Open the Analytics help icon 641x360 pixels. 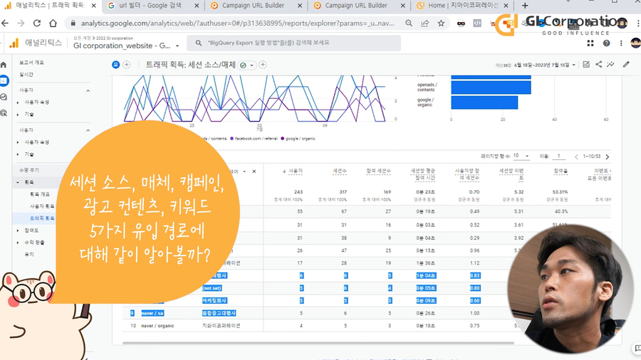point(606,43)
